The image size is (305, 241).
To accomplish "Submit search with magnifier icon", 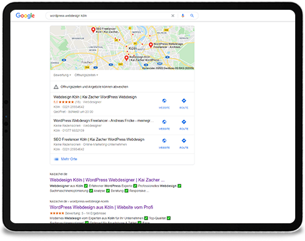I will click(192, 16).
